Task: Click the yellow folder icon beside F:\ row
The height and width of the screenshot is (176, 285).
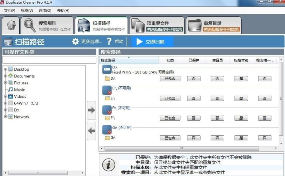Action: pyautogui.click(x=107, y=118)
